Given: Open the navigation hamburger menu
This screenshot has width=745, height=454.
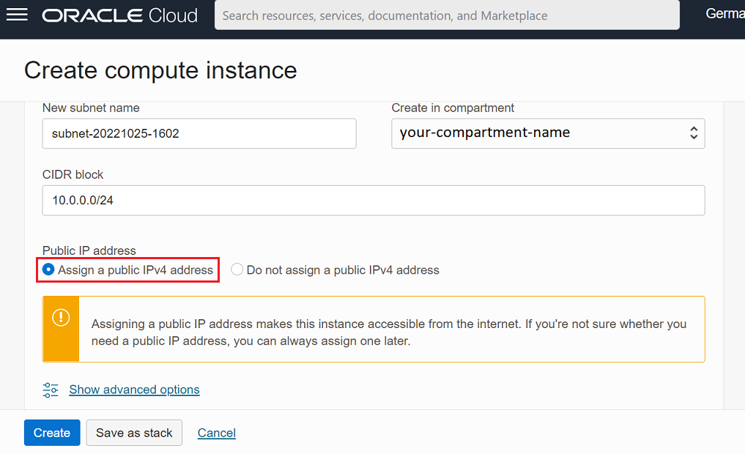Looking at the screenshot, I should pos(16,15).
